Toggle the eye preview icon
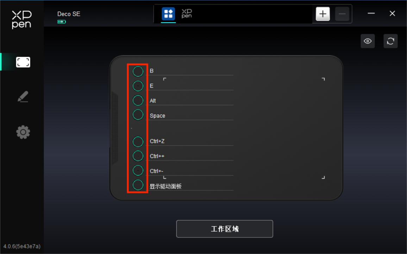407x254 pixels. 368,41
